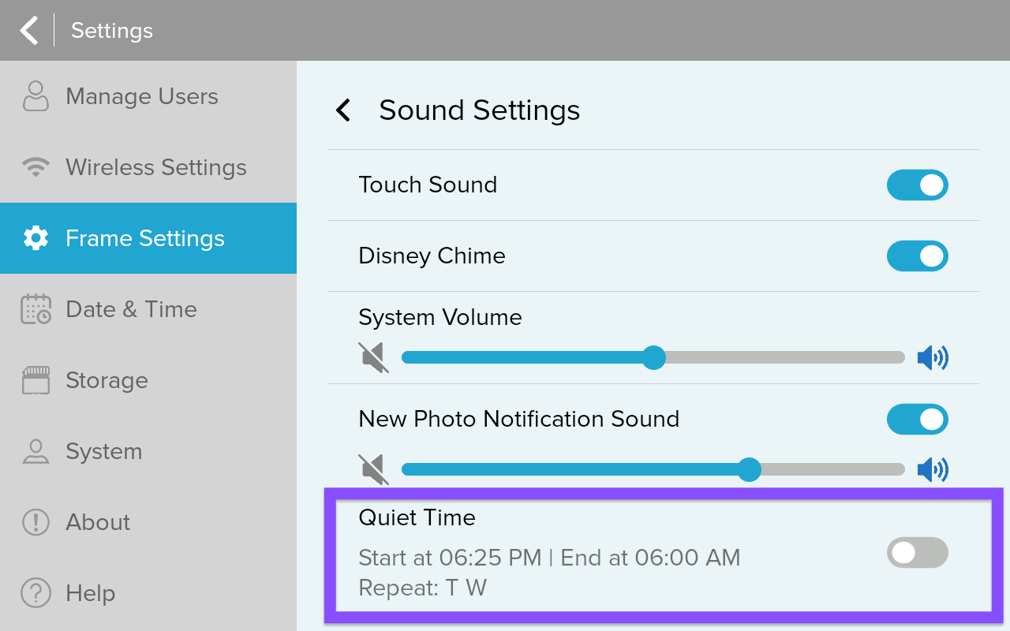1010x631 pixels.
Task: Click the mute icon under Notification Sound
Action: coord(374,470)
